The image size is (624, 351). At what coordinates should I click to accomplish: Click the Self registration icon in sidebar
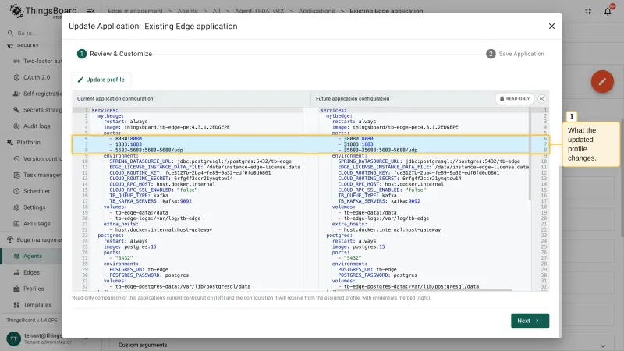[16, 94]
